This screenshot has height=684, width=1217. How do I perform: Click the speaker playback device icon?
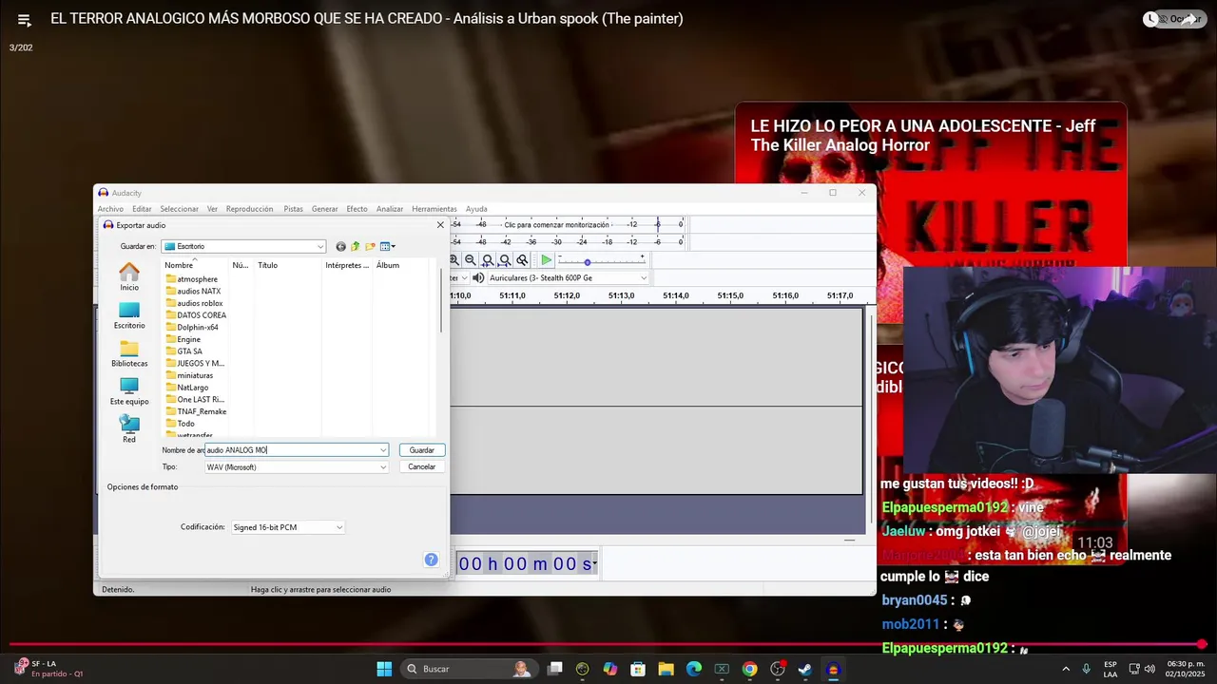pos(478,278)
